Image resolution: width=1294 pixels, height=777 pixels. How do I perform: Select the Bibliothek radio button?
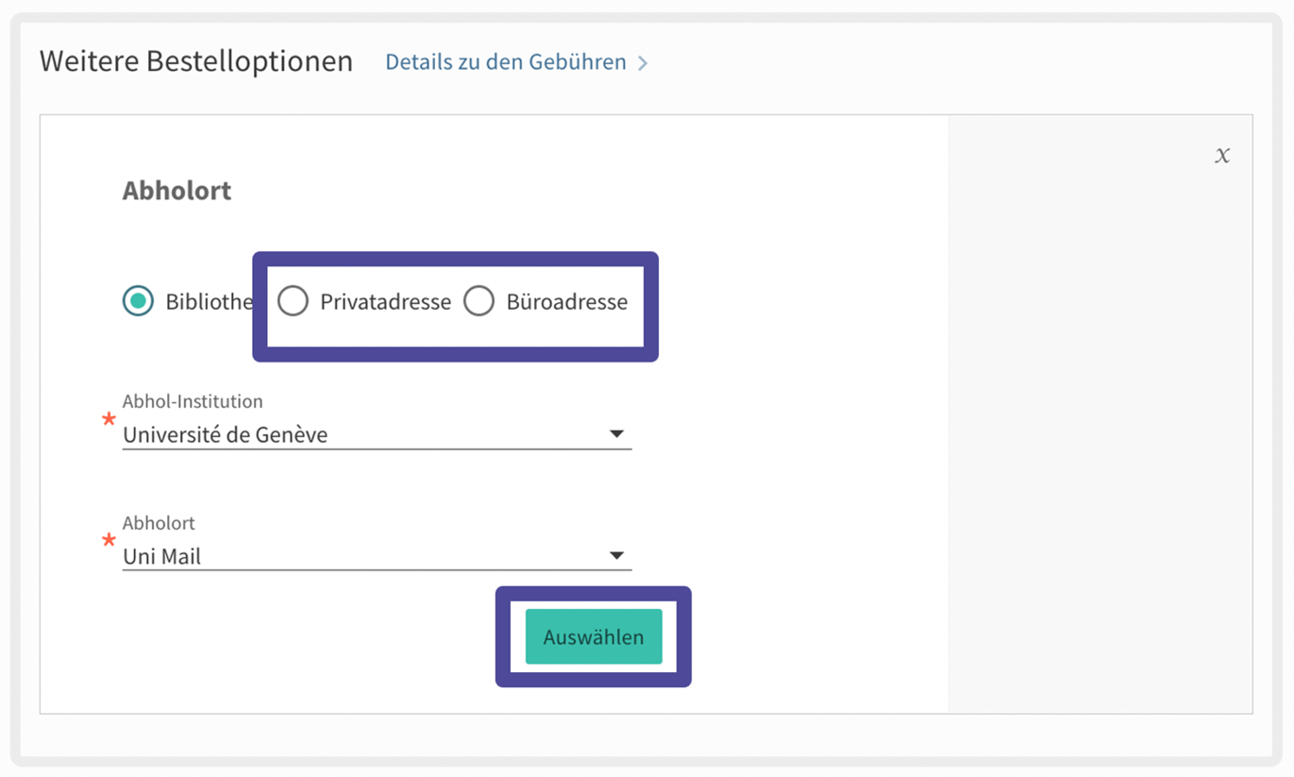click(x=138, y=301)
